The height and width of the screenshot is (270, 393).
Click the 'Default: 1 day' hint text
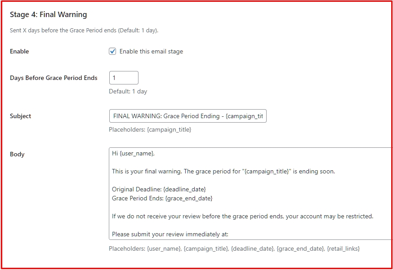(128, 91)
